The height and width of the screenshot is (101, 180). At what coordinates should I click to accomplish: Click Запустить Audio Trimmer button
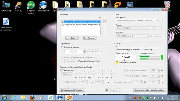[x=72, y=90]
